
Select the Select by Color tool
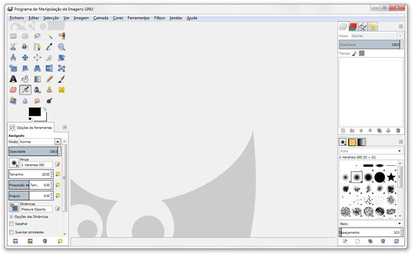pyautogui.click(x=61, y=36)
